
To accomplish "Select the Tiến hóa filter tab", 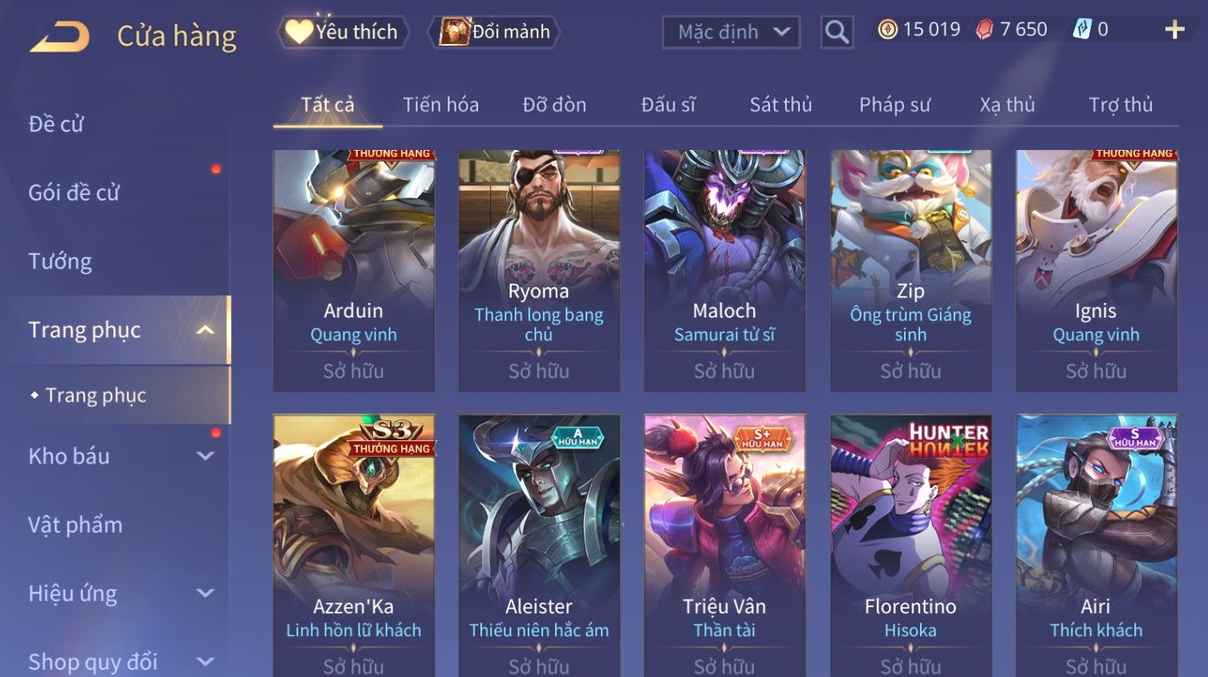I will 440,104.
